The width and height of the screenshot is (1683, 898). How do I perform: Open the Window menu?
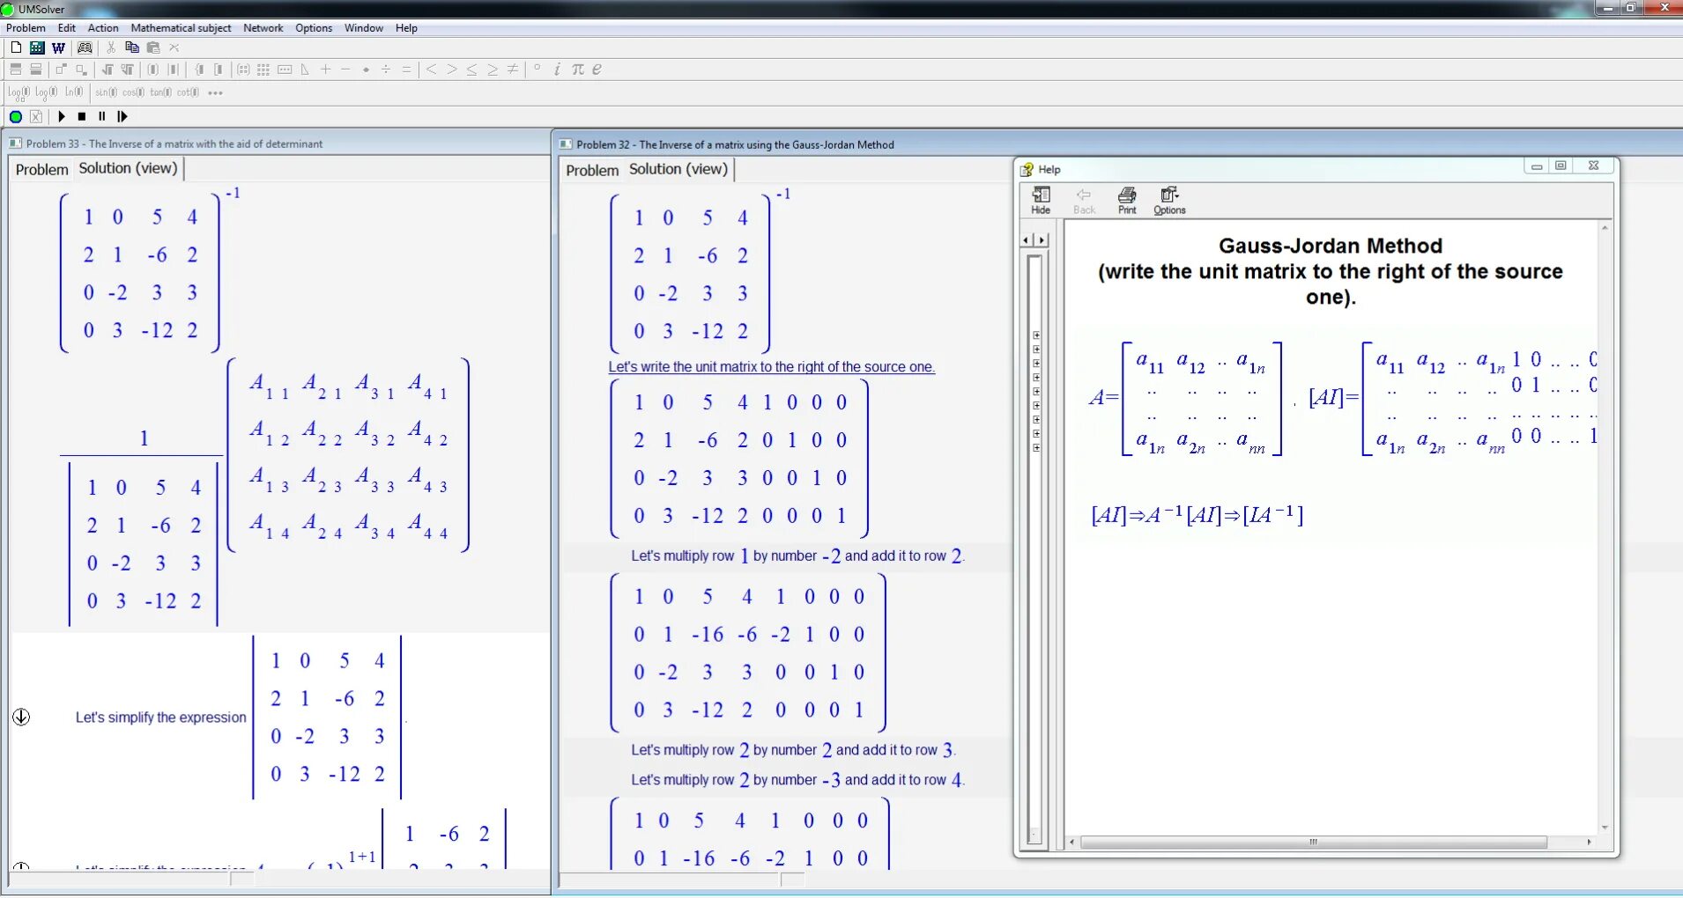[x=364, y=28]
